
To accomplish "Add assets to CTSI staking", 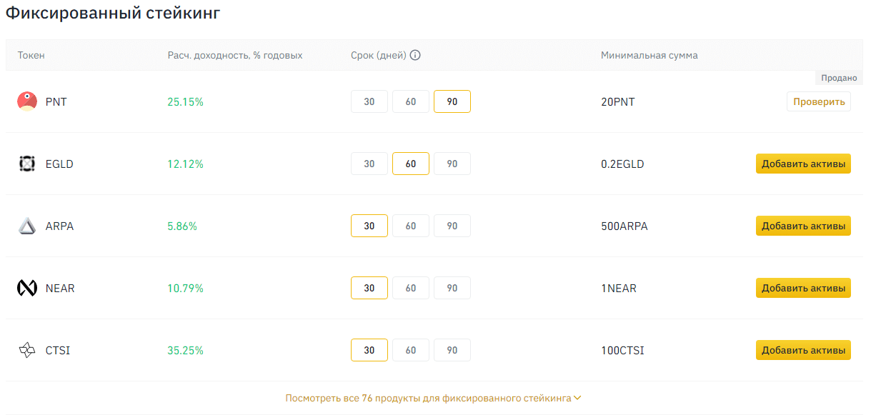I will [803, 350].
